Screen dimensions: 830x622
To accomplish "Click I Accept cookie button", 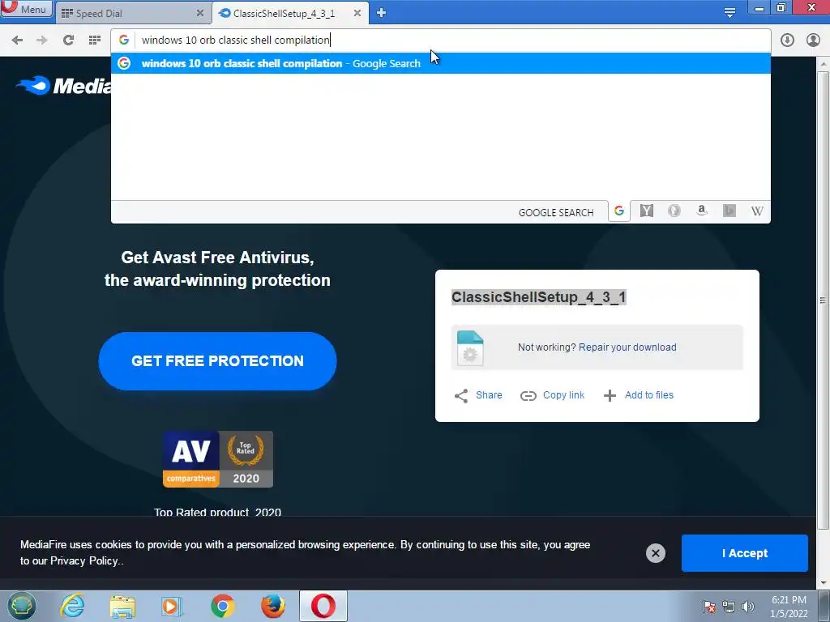I will point(744,553).
